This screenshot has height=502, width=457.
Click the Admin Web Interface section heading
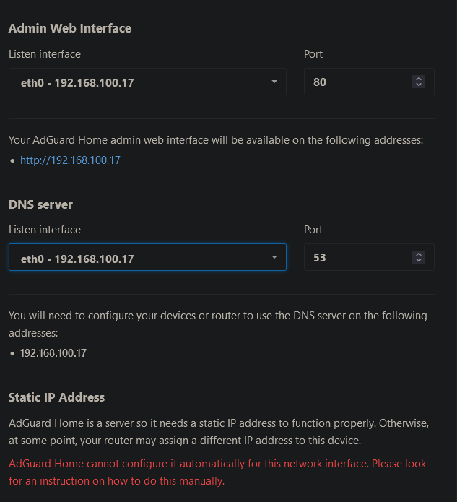70,28
